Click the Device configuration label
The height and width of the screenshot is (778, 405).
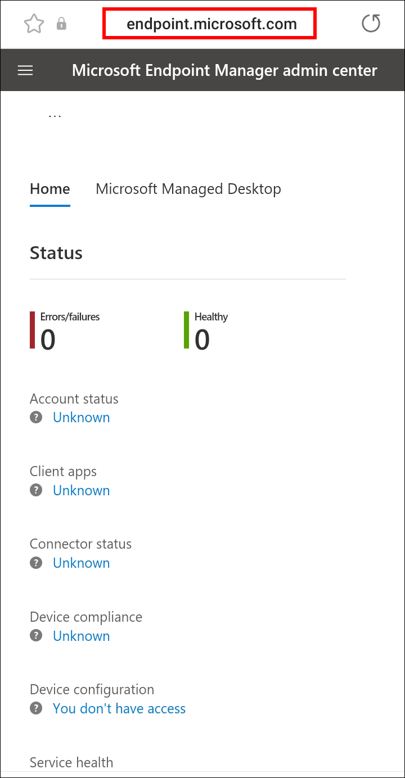click(x=92, y=689)
